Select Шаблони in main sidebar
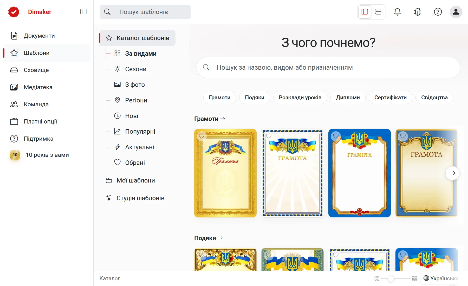 47,53
